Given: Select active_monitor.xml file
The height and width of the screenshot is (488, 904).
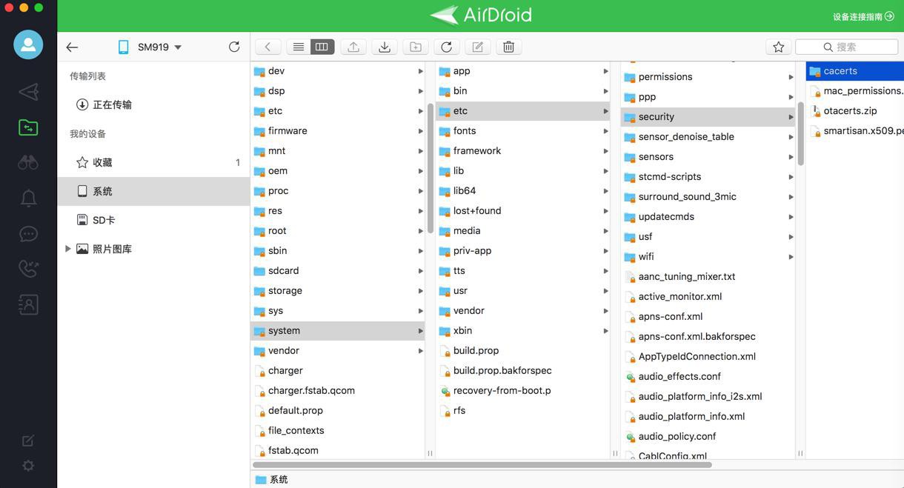Looking at the screenshot, I should [708, 296].
